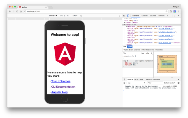Open the main.bundle.js source link
The width and height of the screenshot is (188, 118).
tap(165, 43)
